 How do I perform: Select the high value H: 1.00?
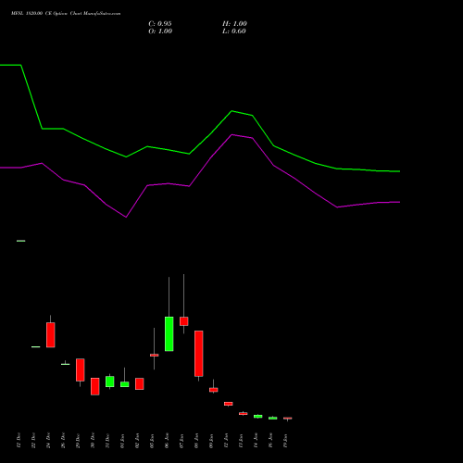(234, 24)
